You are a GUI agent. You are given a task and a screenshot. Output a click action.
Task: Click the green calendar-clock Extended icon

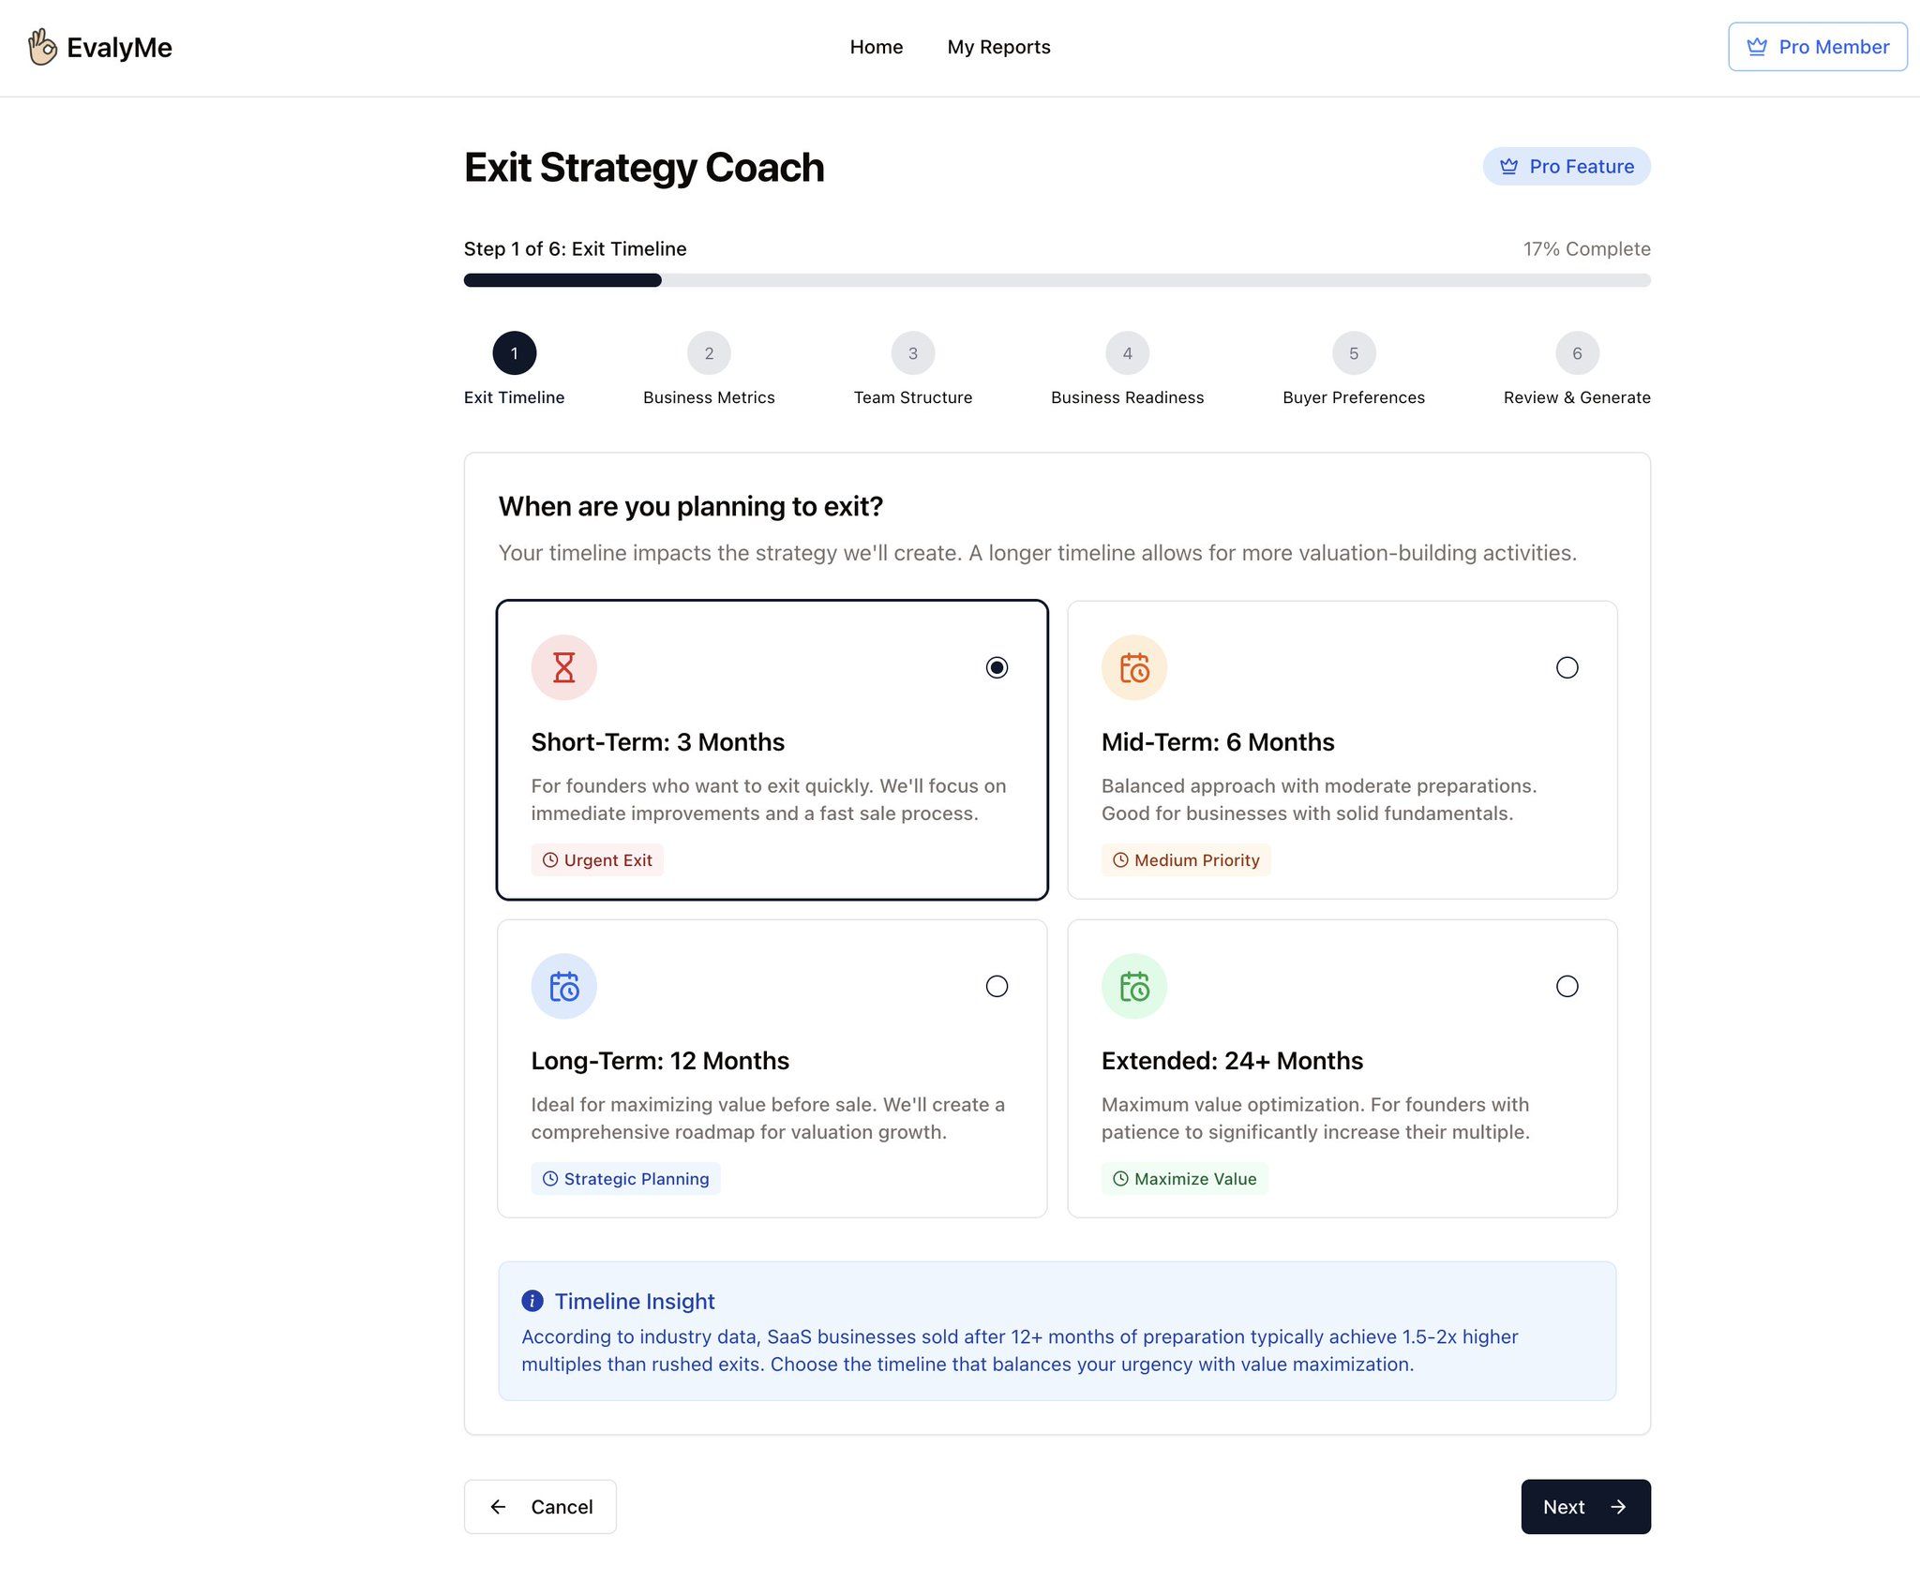pyautogui.click(x=1133, y=986)
